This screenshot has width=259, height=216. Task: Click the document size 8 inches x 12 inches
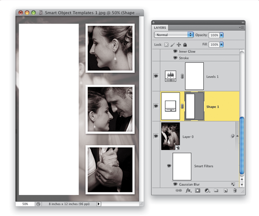coord(69,204)
